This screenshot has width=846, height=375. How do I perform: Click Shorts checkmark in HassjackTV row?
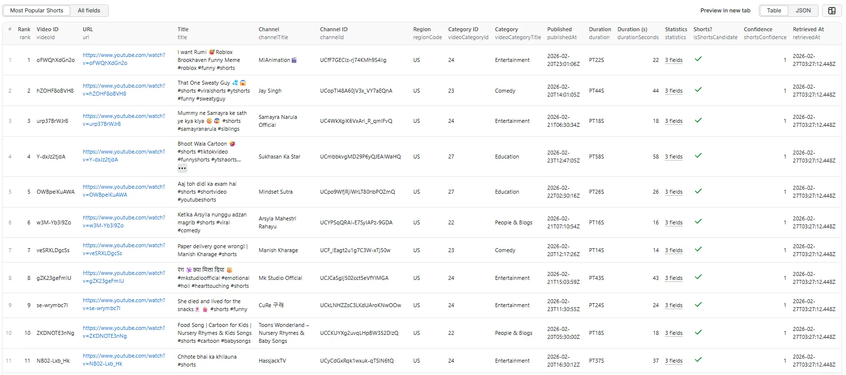pos(698,360)
